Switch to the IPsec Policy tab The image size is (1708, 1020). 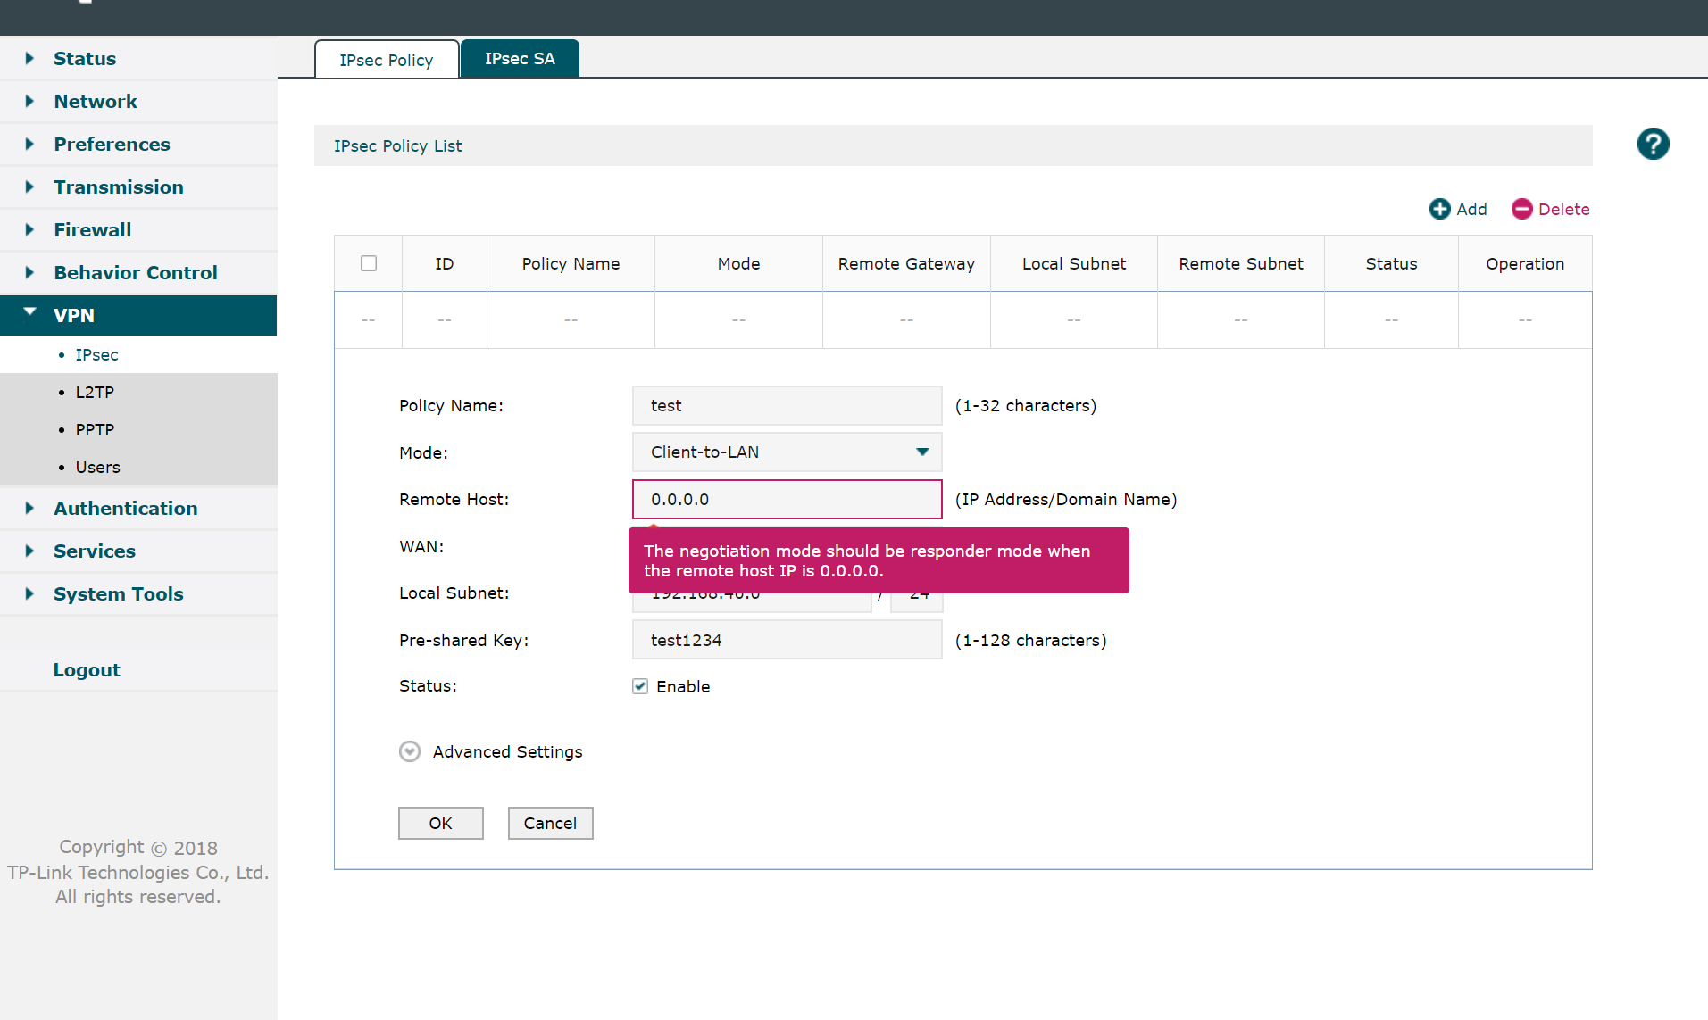(x=387, y=59)
